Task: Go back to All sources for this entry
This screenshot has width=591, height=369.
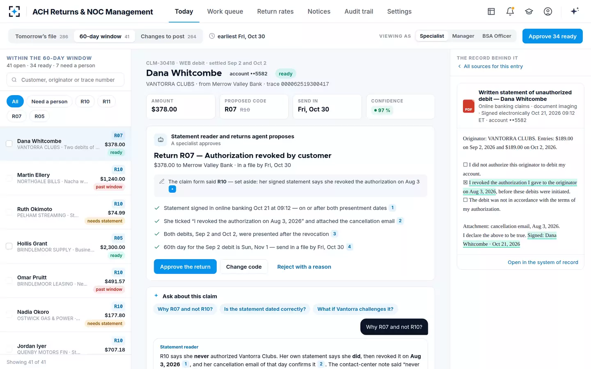Action: coord(490,66)
